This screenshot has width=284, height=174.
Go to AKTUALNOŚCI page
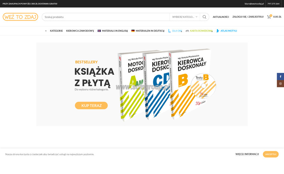221,17
